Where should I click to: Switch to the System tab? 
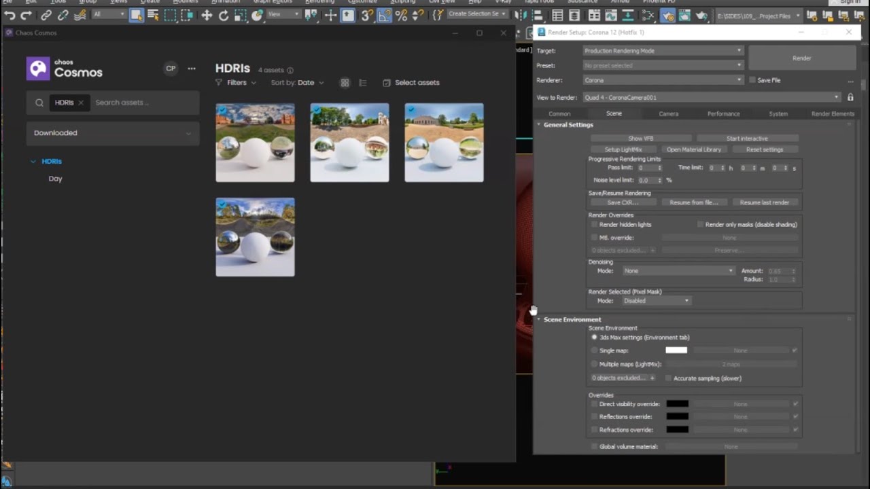778,113
